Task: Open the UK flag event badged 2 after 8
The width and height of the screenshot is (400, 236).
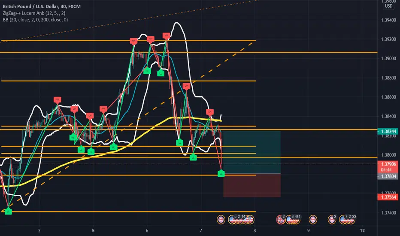Action: click(281, 219)
